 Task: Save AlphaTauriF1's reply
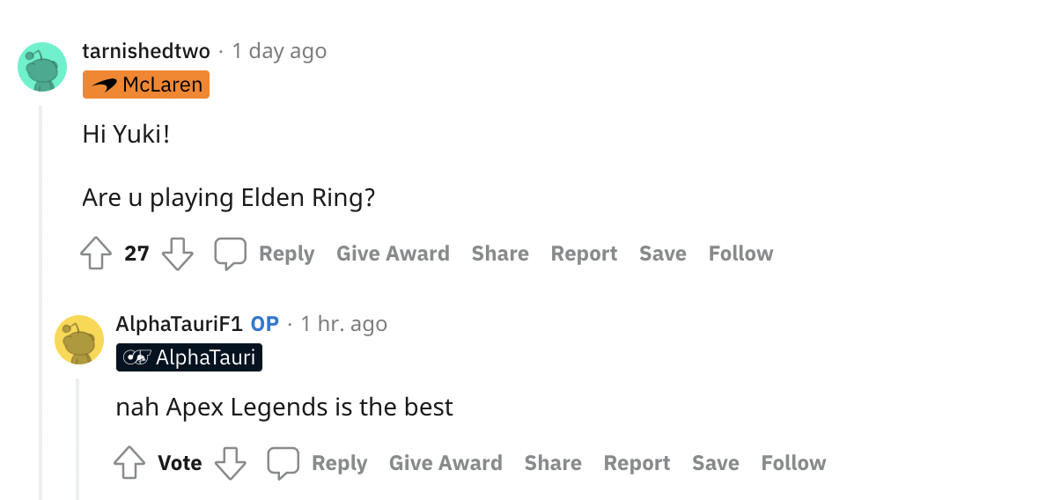coord(715,463)
